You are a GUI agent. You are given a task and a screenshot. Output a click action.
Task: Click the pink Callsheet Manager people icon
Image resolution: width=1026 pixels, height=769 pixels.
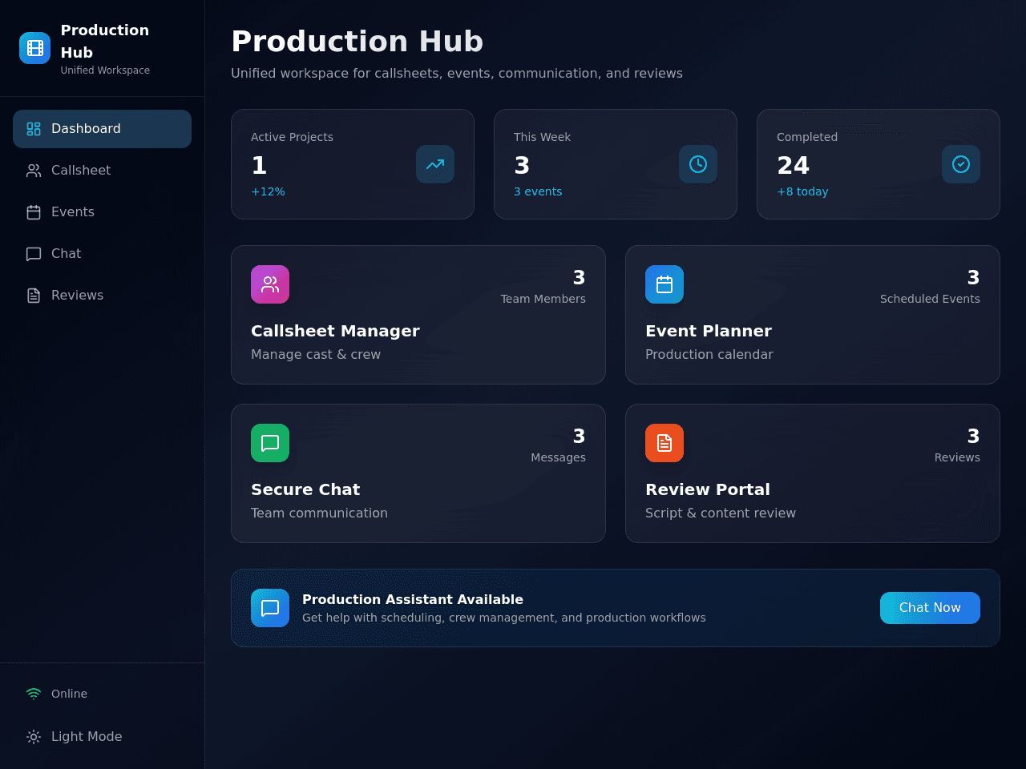coord(270,284)
